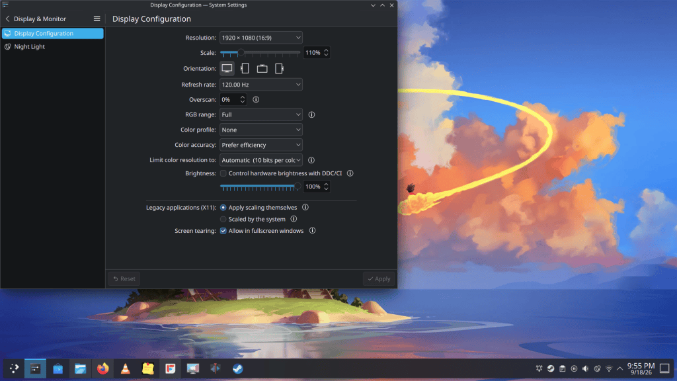The image size is (677, 381).
Task: Show info for Scaled by the system
Action: [294, 219]
